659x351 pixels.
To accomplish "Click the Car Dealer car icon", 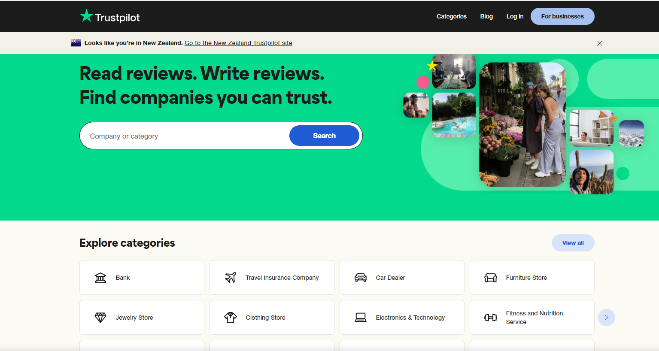I will point(361,278).
